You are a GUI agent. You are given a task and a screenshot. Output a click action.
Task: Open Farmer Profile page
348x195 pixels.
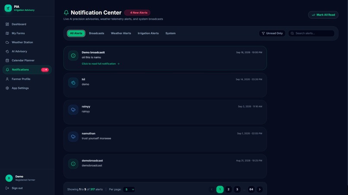[27, 79]
